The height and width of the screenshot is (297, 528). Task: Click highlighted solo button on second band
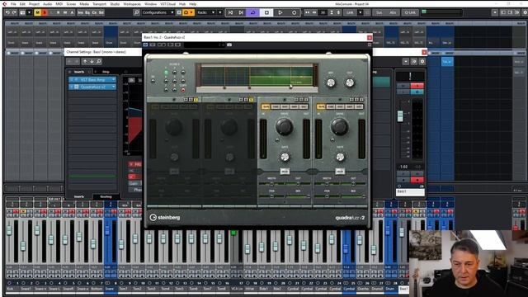251,100
